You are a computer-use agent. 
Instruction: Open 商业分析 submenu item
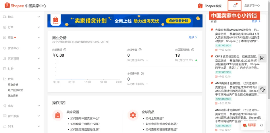tap(13, 85)
